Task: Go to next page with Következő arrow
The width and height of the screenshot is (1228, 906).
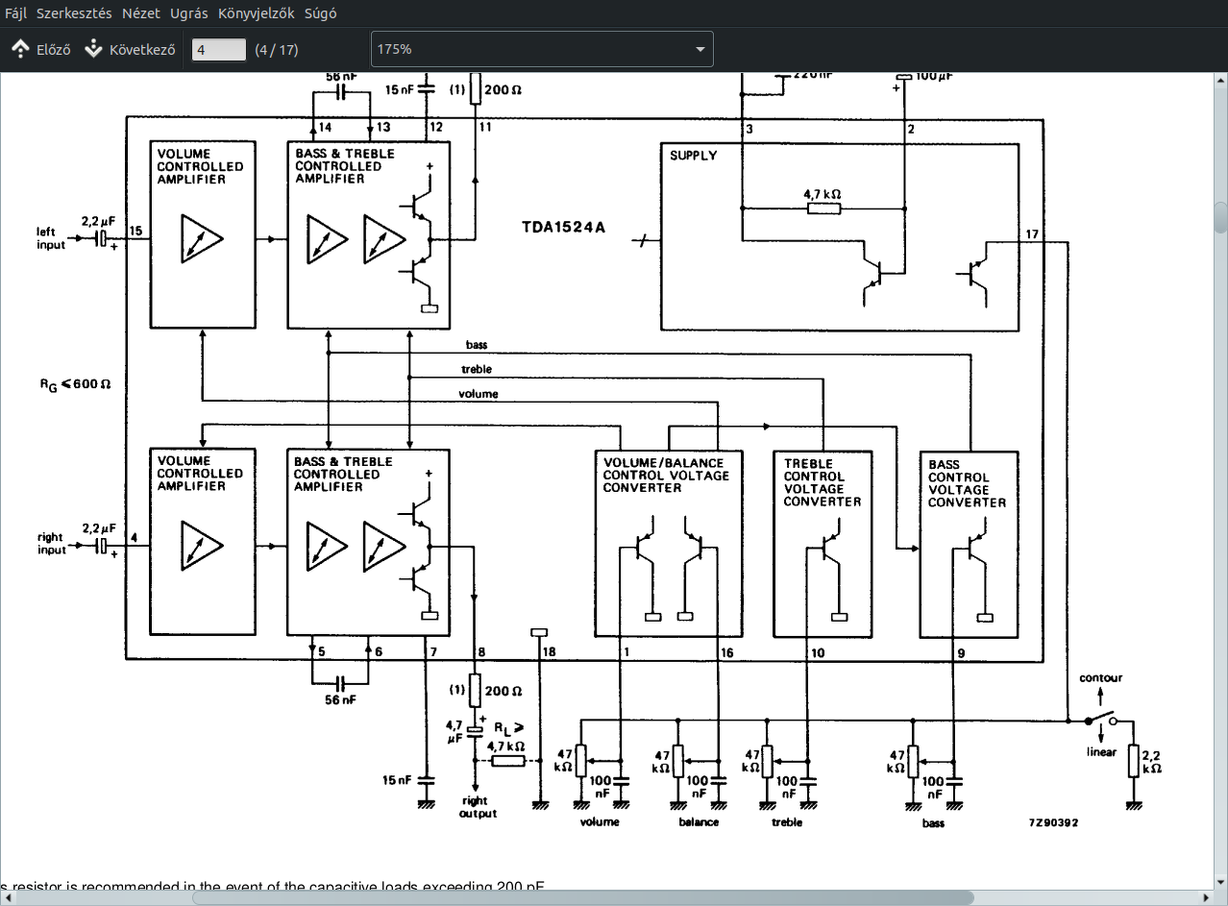Action: [x=129, y=49]
